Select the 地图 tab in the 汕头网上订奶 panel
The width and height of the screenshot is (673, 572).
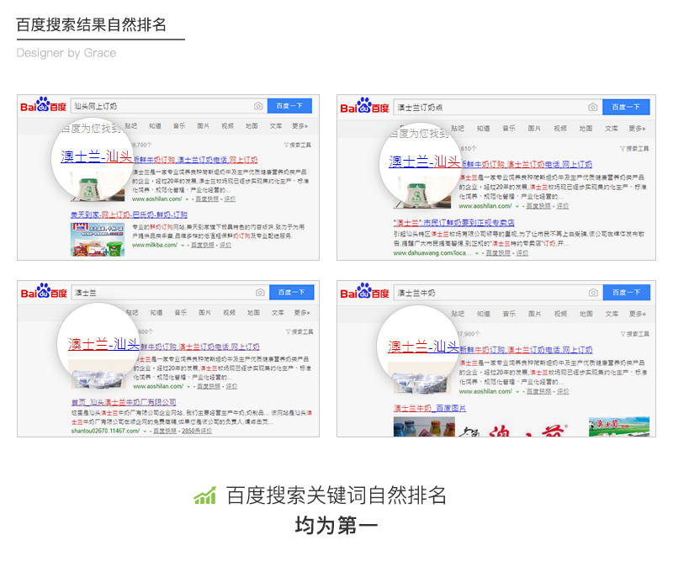pos(252,125)
